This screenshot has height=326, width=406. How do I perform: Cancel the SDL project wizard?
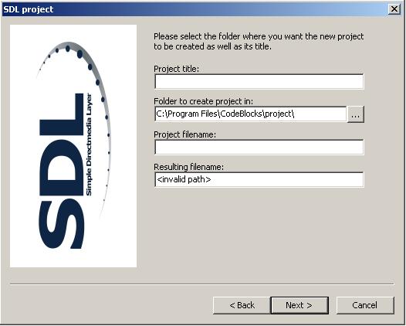pos(365,305)
